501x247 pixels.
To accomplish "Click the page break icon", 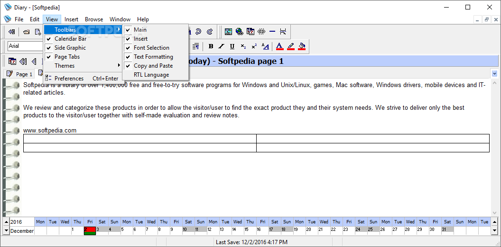I will pyautogui.click(x=283, y=32).
